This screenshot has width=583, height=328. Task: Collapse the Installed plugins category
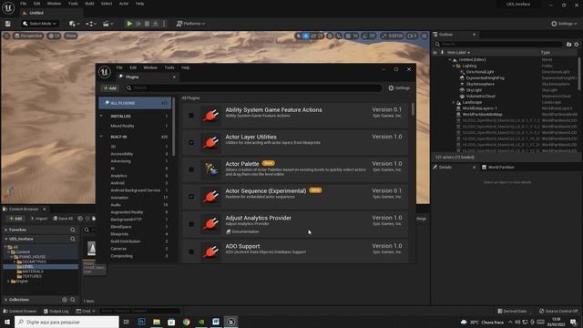(101, 116)
